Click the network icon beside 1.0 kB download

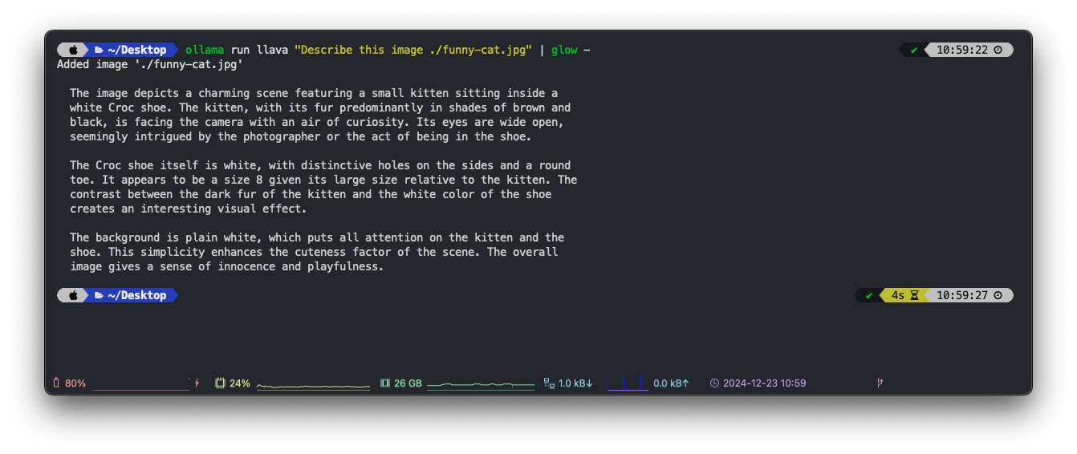pos(549,383)
